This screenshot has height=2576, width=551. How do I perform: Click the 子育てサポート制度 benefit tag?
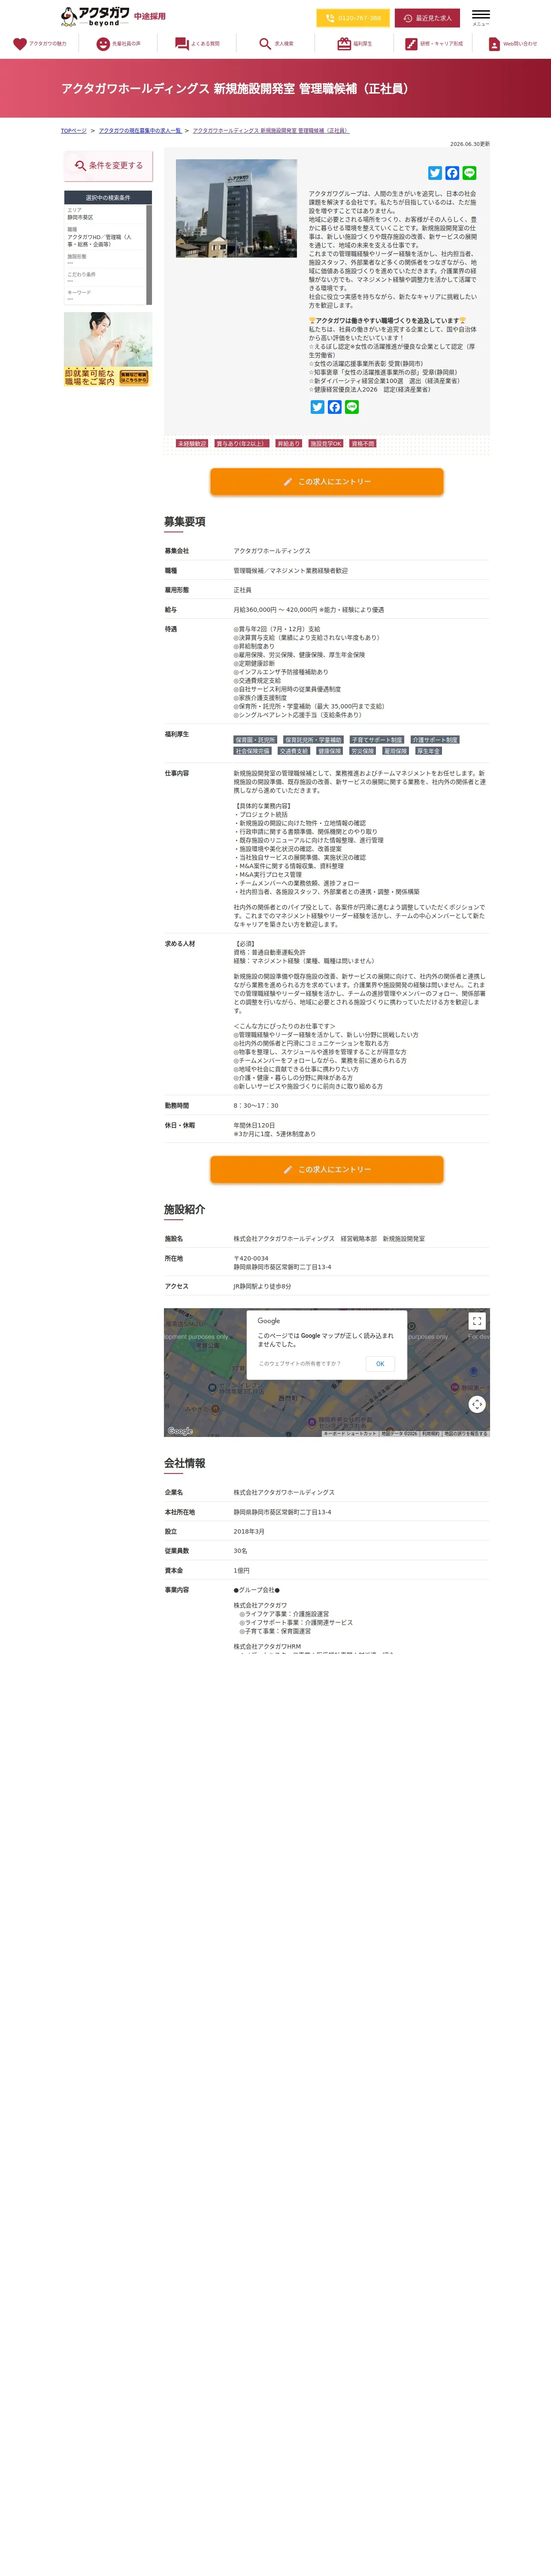377,740
